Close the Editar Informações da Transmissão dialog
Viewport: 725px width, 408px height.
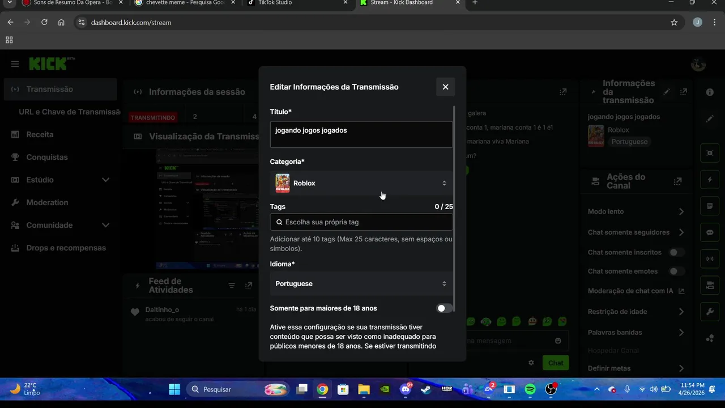(445, 87)
